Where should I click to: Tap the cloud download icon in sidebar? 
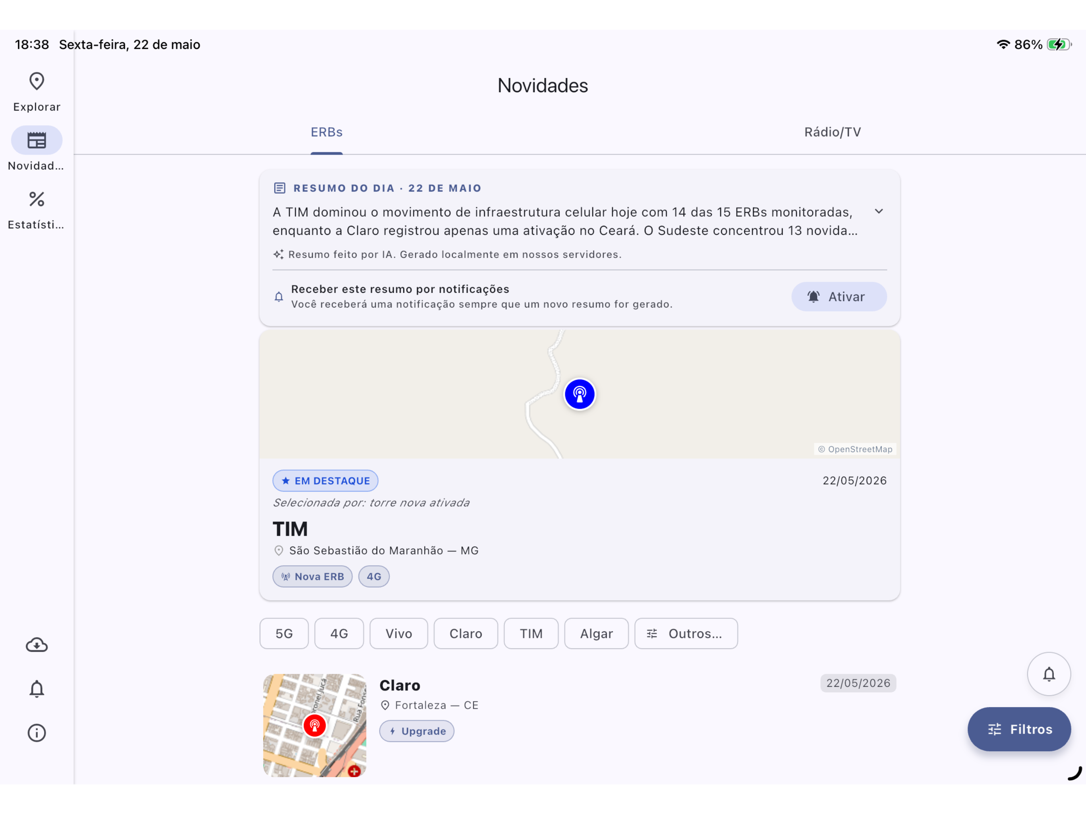click(37, 645)
